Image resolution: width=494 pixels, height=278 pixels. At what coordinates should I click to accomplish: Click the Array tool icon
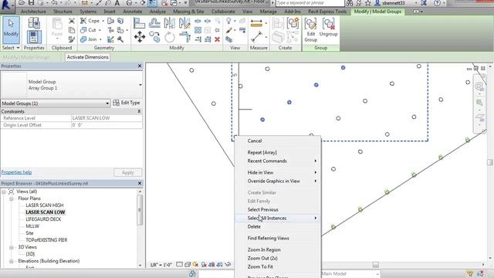[x=198, y=30]
